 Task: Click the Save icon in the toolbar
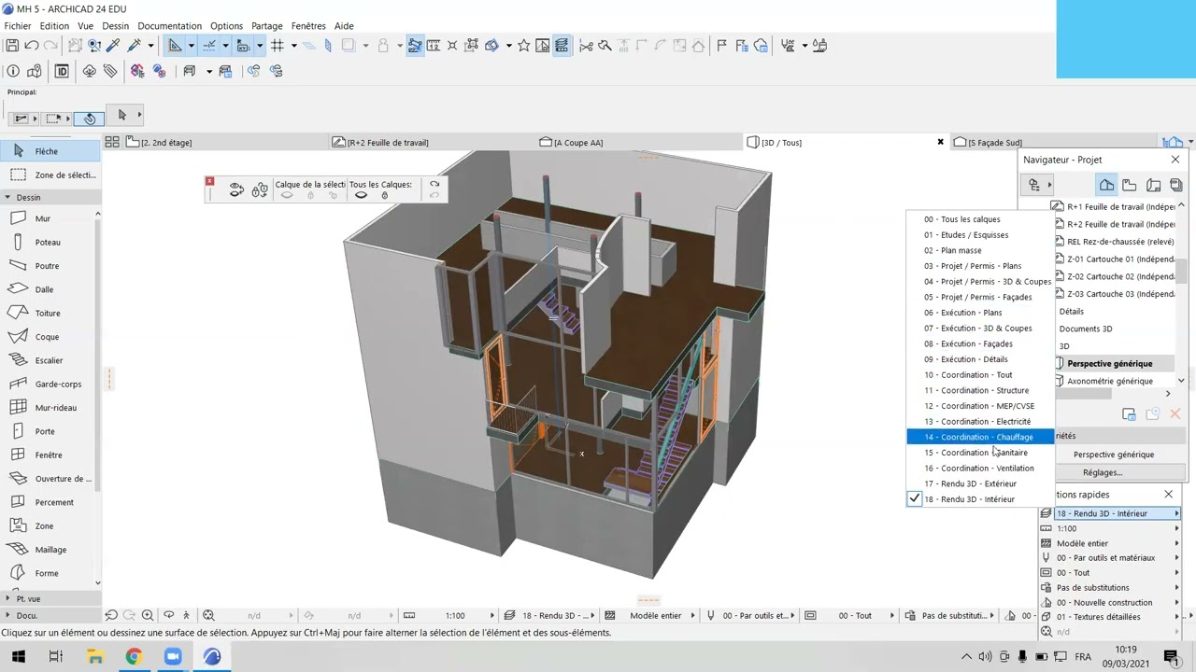coord(12,46)
